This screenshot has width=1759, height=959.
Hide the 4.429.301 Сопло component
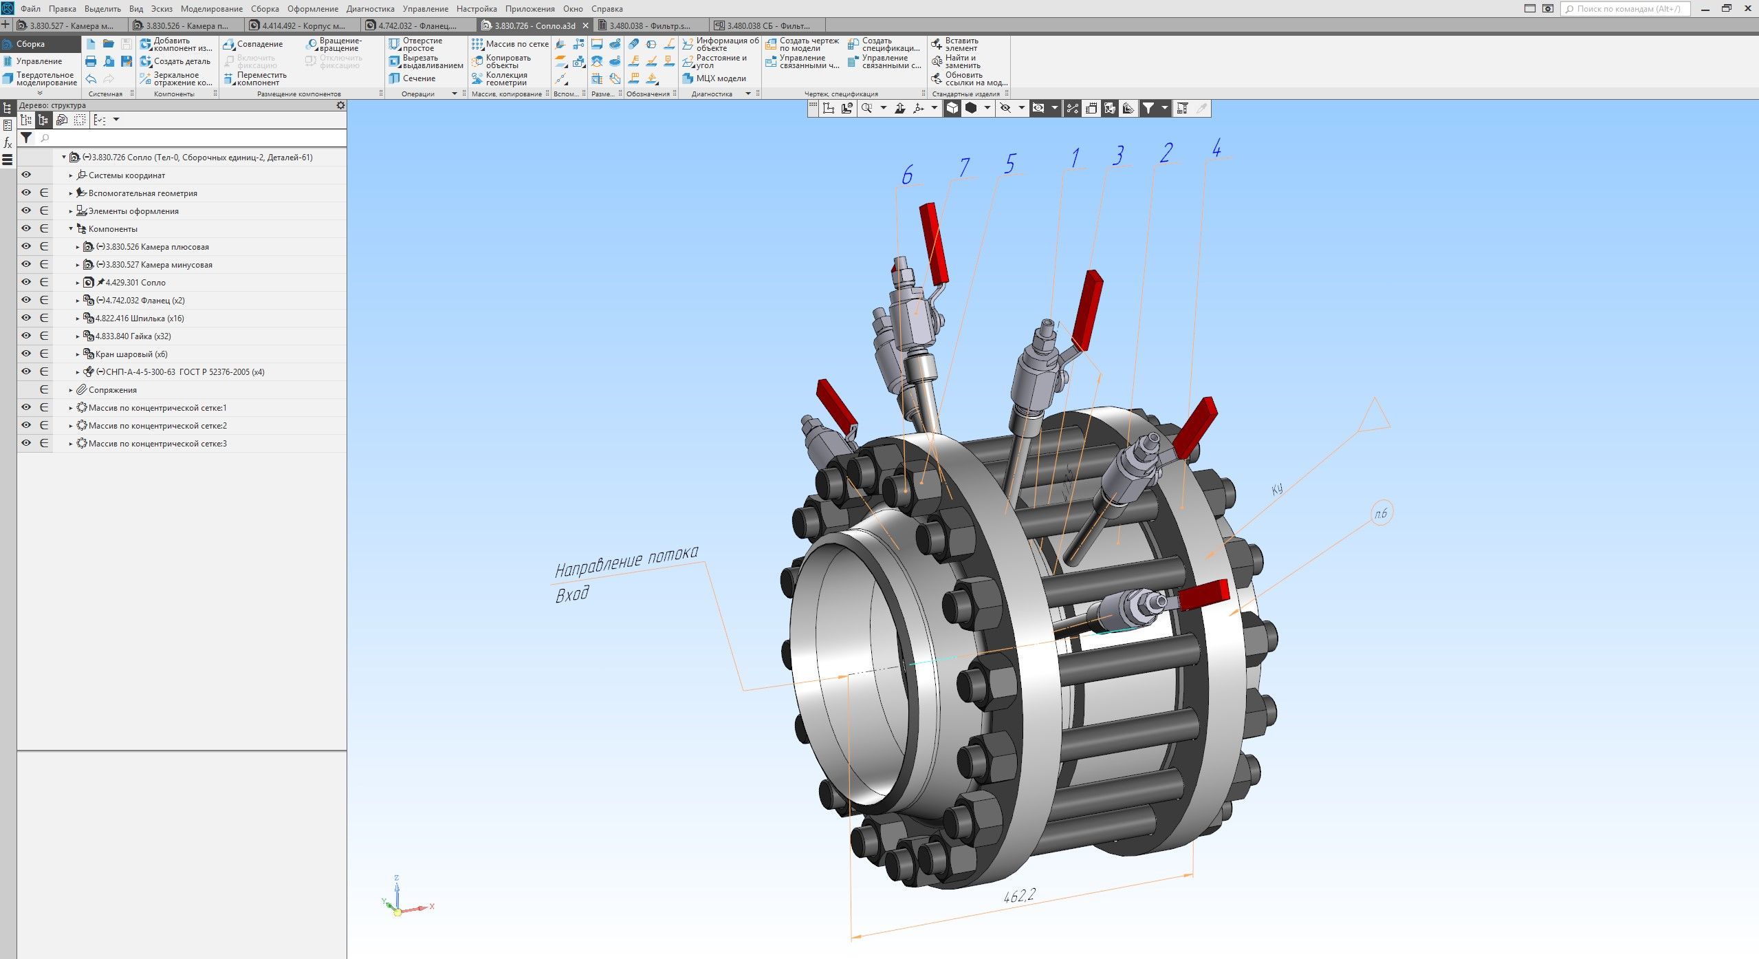coord(26,282)
